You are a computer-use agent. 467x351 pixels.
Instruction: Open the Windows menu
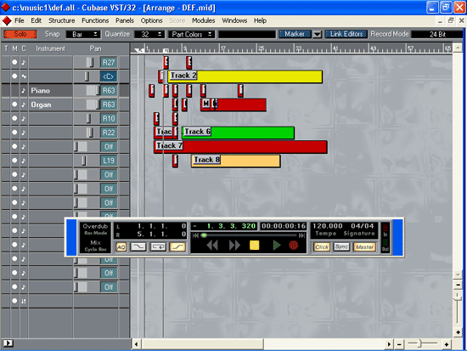pos(234,20)
